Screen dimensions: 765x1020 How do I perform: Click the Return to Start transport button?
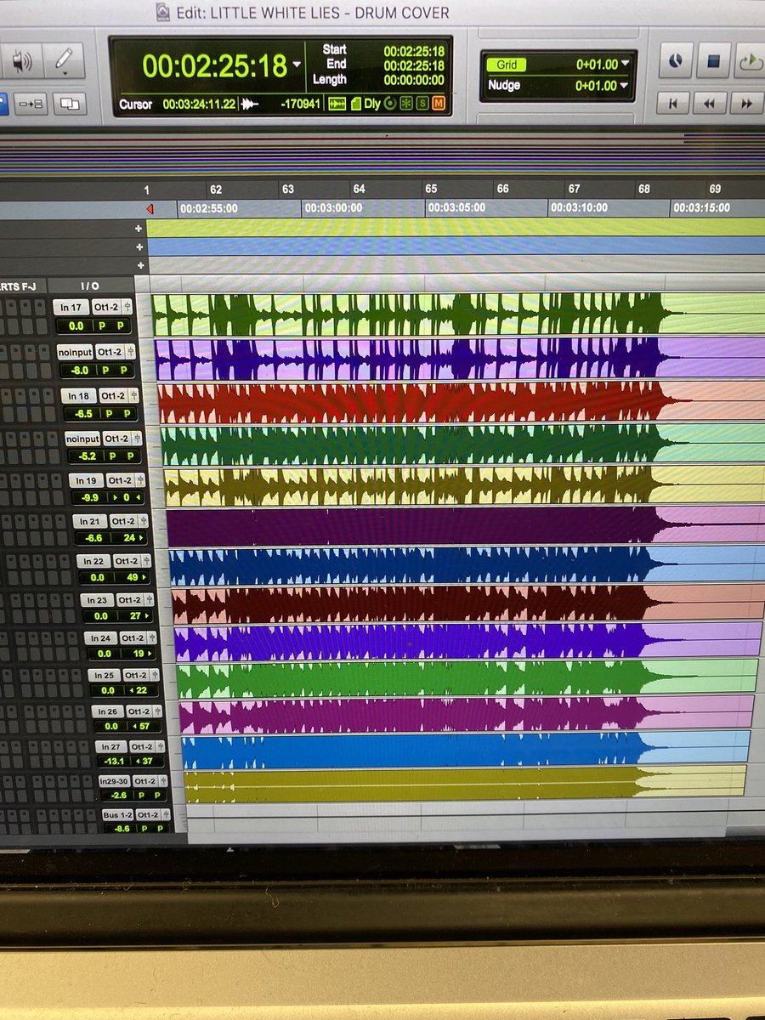(673, 102)
